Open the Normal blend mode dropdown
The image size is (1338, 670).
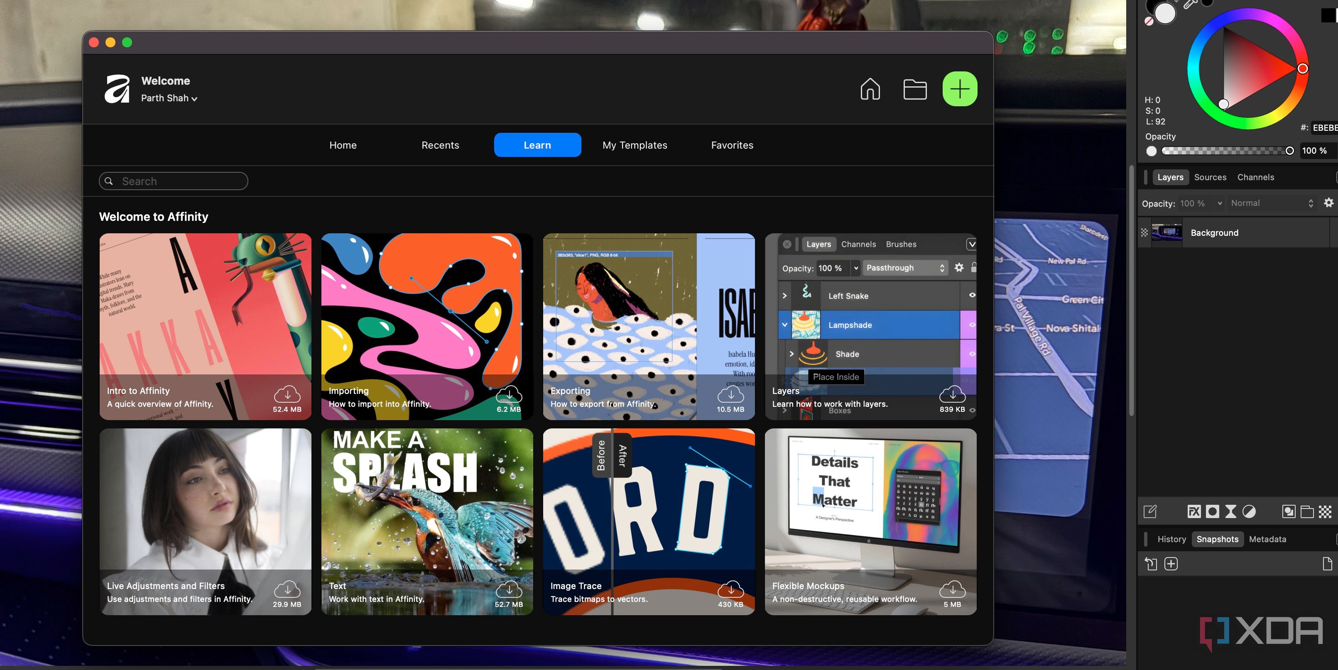pos(1272,203)
